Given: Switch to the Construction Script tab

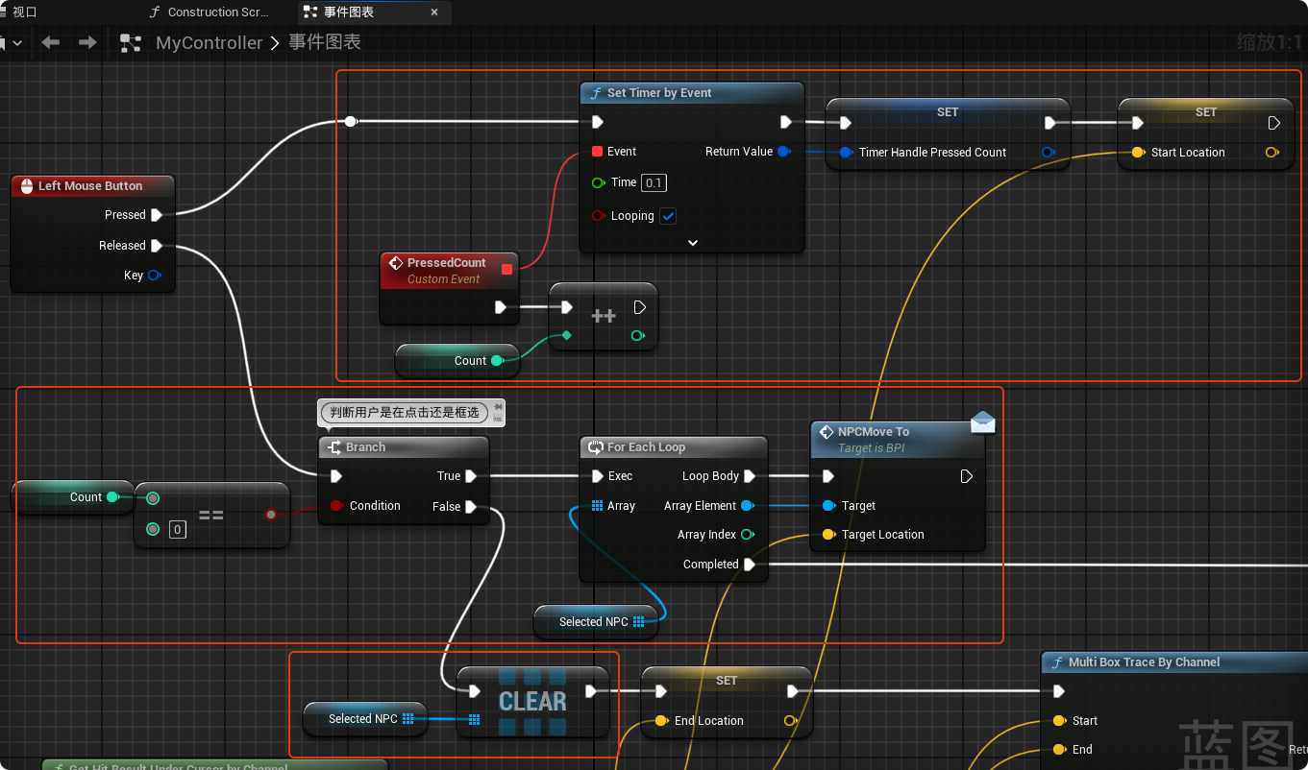Looking at the screenshot, I should (210, 12).
